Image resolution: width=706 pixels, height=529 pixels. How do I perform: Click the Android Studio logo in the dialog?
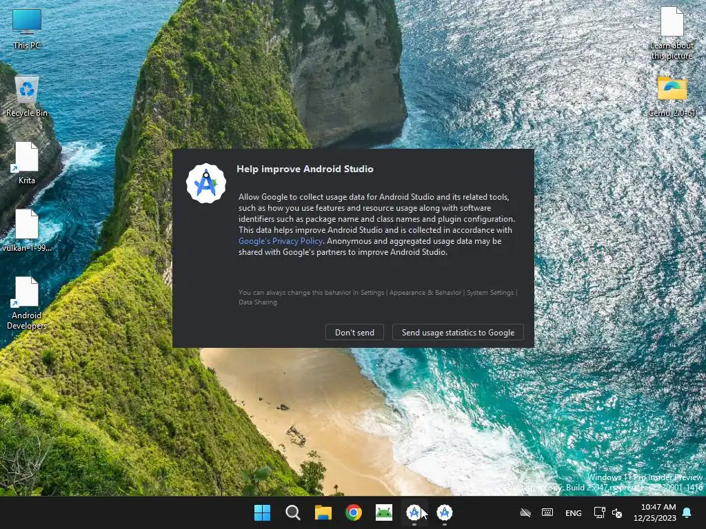(206, 183)
